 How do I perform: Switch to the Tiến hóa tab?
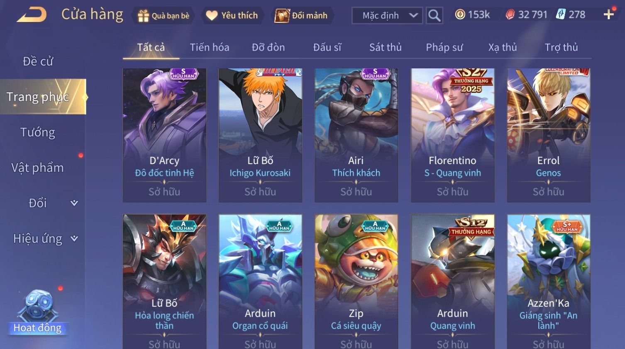pos(210,47)
